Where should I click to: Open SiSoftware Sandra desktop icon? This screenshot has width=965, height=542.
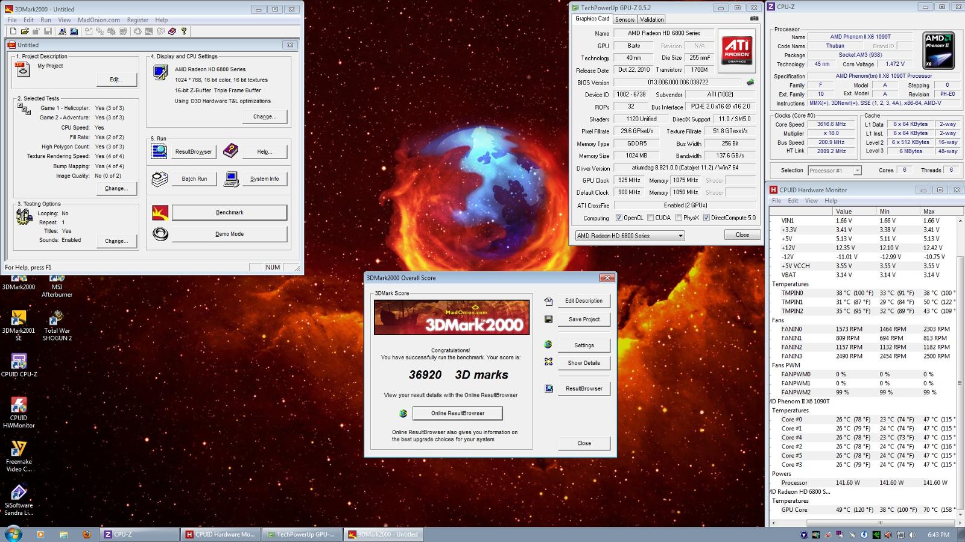(19, 500)
